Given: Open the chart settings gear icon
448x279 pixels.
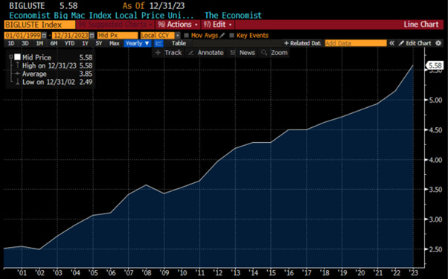Looking at the screenshot, I should pos(438,43).
